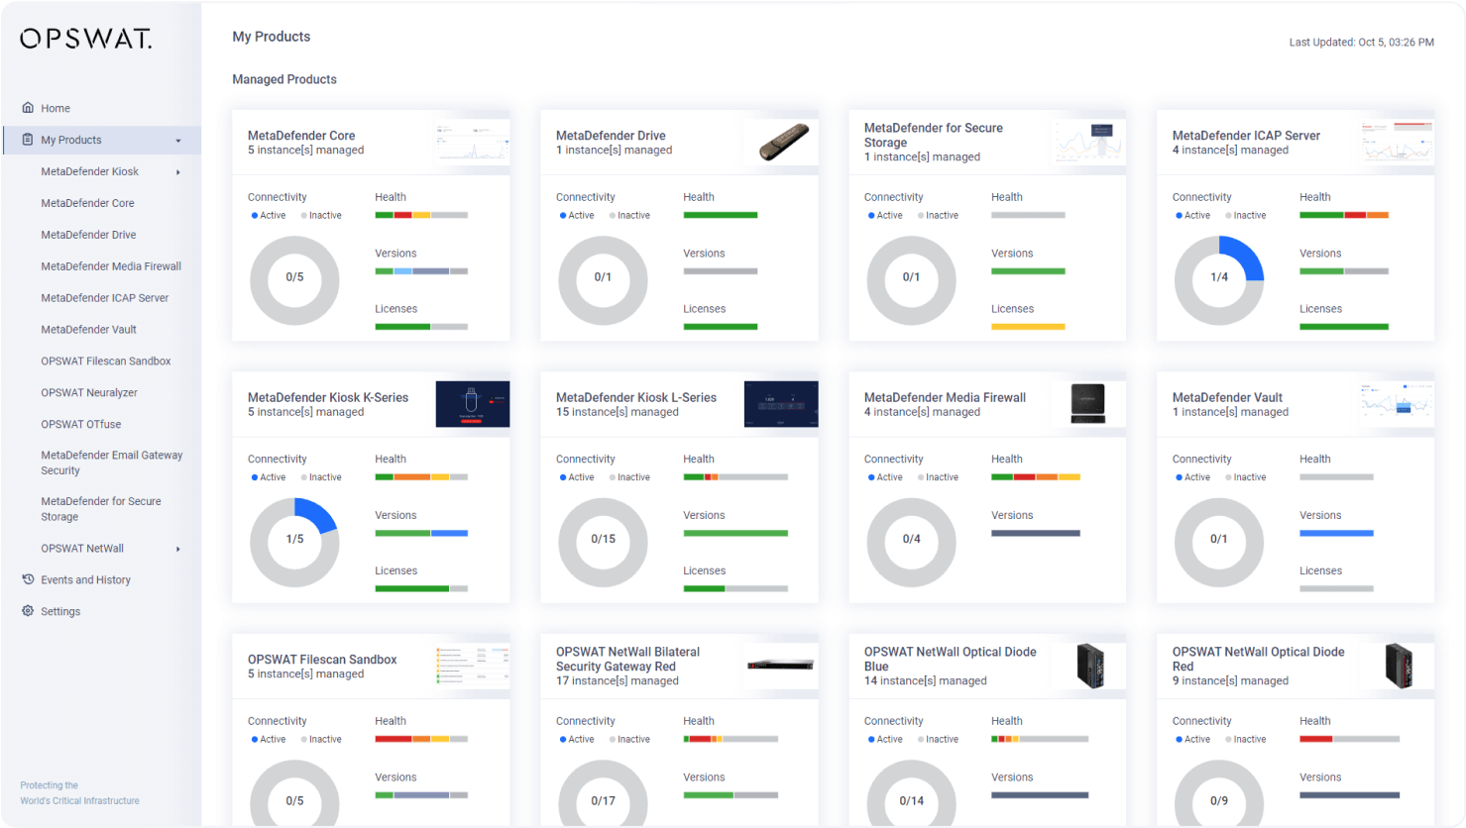
Task: Click Inactive legend in MetaDefender Core card
Action: click(321, 215)
